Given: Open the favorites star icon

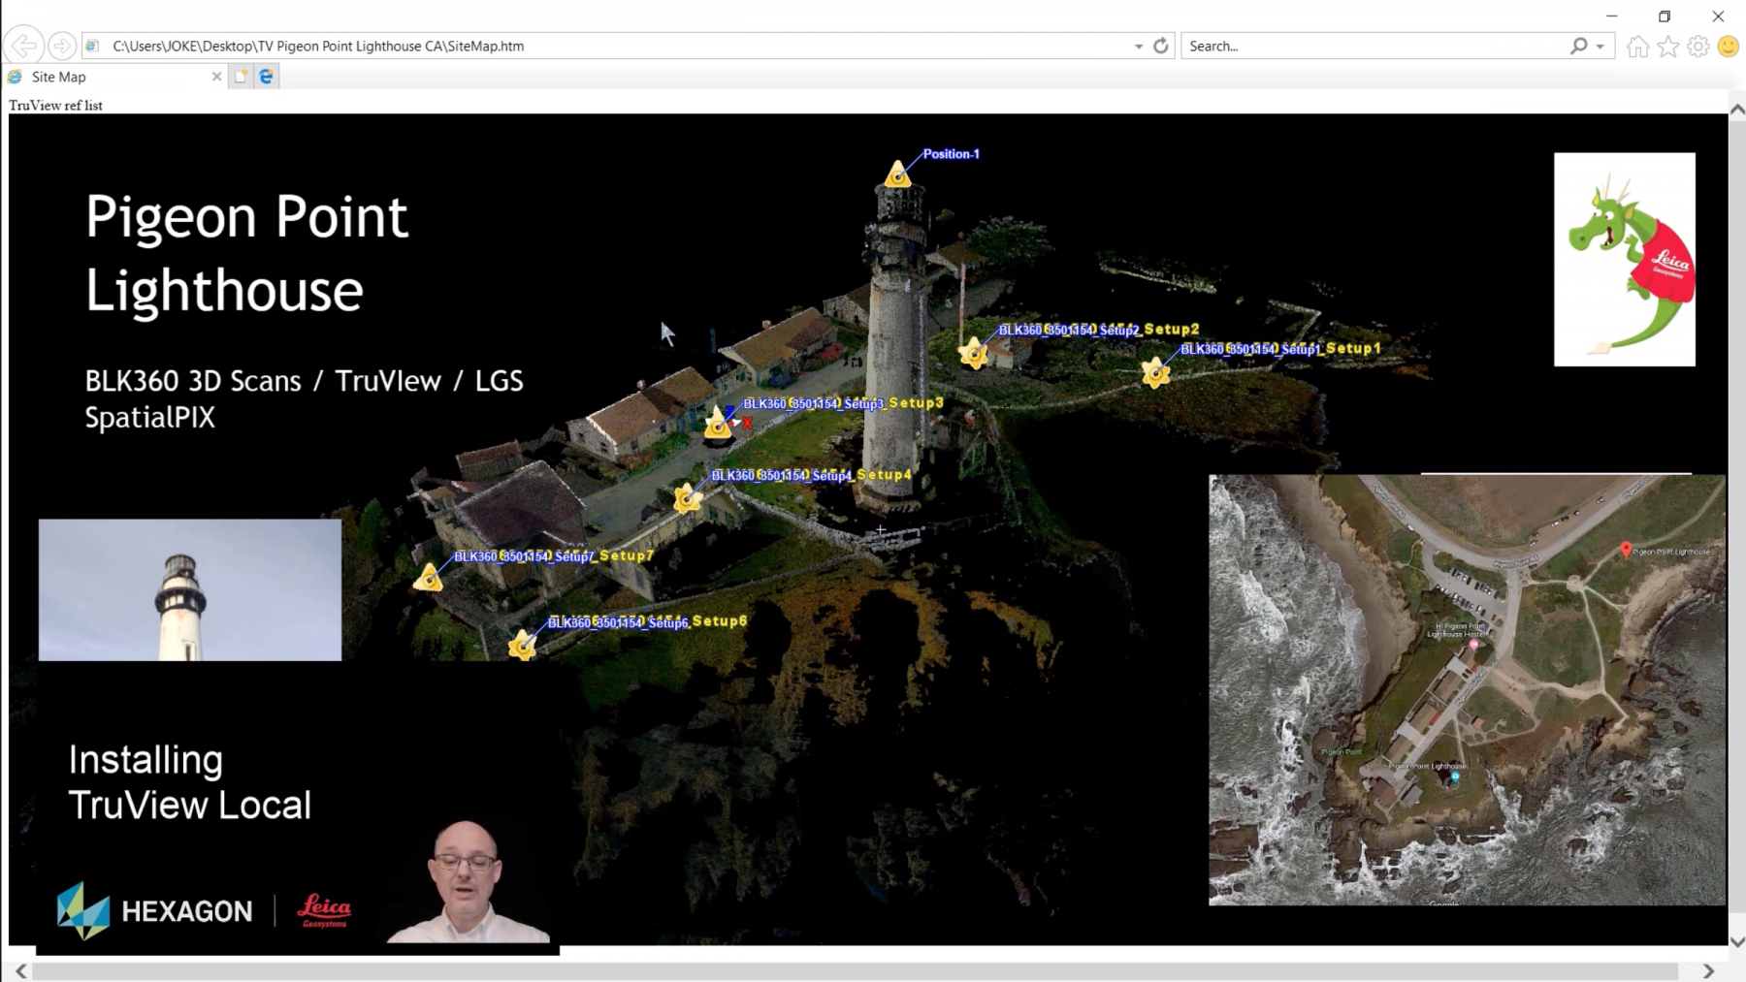Looking at the screenshot, I should click(1667, 47).
